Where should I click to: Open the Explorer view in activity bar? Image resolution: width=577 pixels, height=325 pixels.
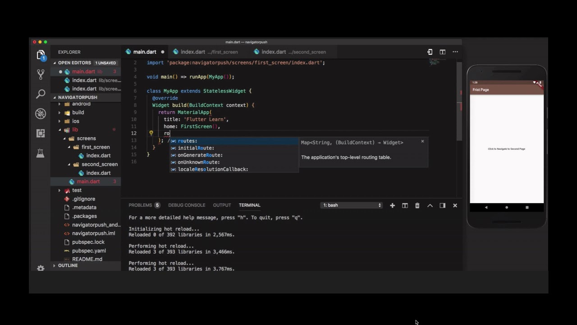[x=41, y=55]
